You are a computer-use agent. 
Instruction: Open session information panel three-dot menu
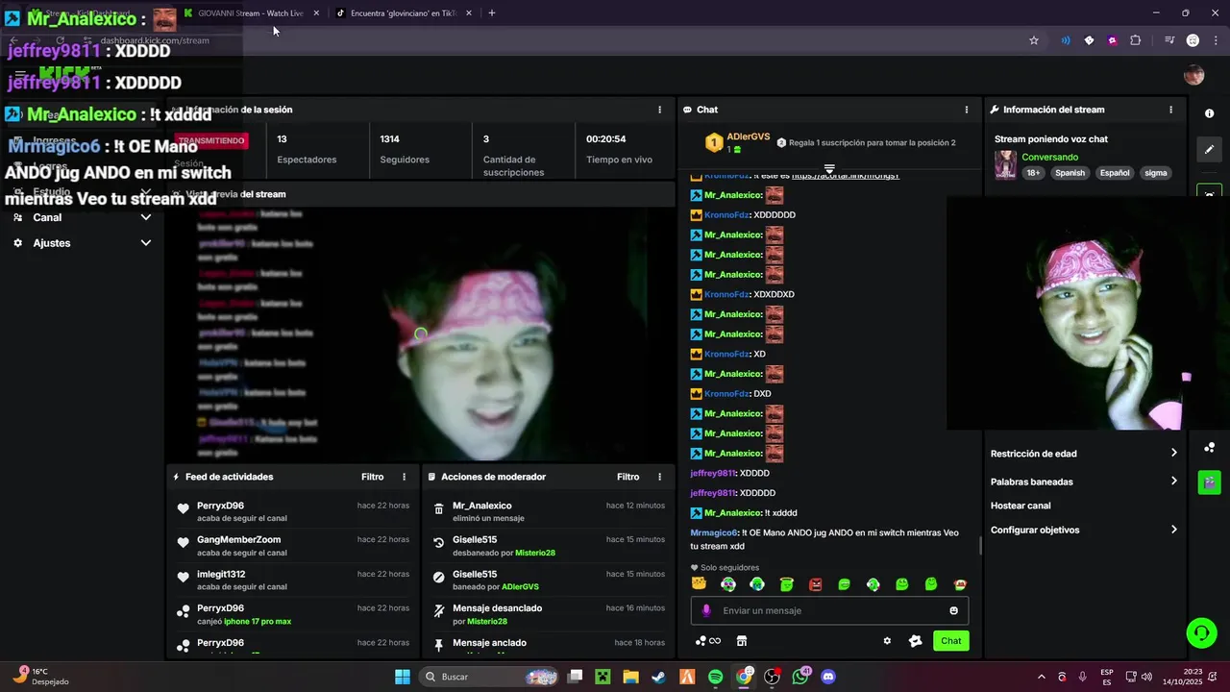[659, 110]
